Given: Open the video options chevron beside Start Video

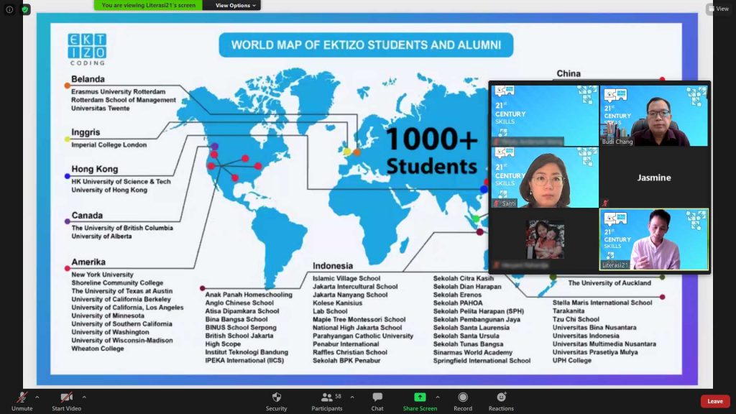Looking at the screenshot, I should [x=85, y=396].
